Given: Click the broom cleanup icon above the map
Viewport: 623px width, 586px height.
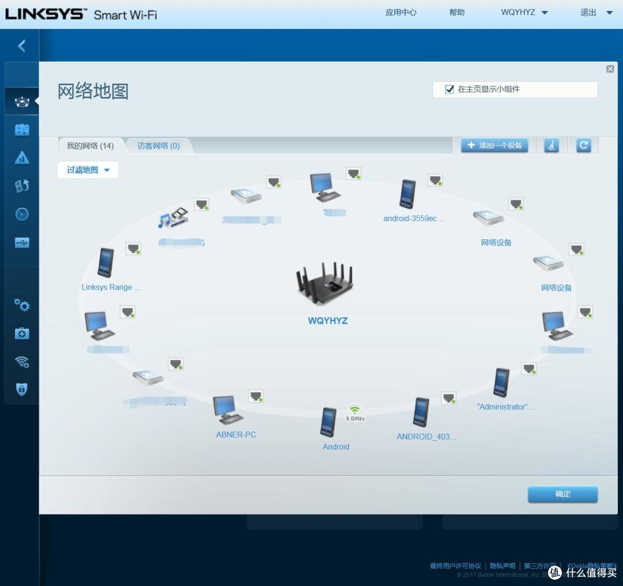Looking at the screenshot, I should [x=551, y=145].
